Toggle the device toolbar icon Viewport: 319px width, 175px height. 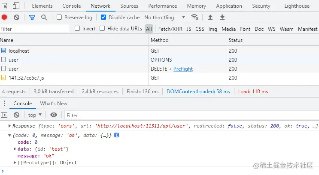point(16,6)
